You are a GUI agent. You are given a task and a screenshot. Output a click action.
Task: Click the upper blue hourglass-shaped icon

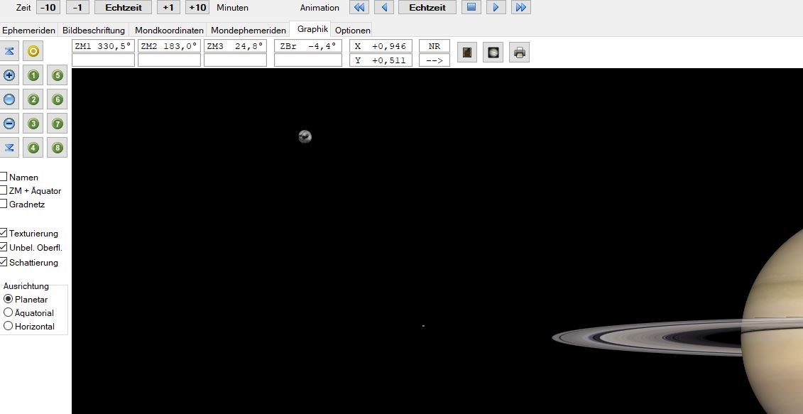[x=9, y=51]
